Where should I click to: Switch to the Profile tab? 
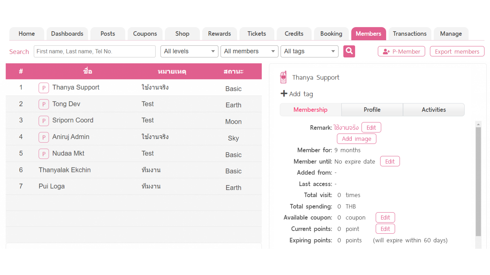372,109
